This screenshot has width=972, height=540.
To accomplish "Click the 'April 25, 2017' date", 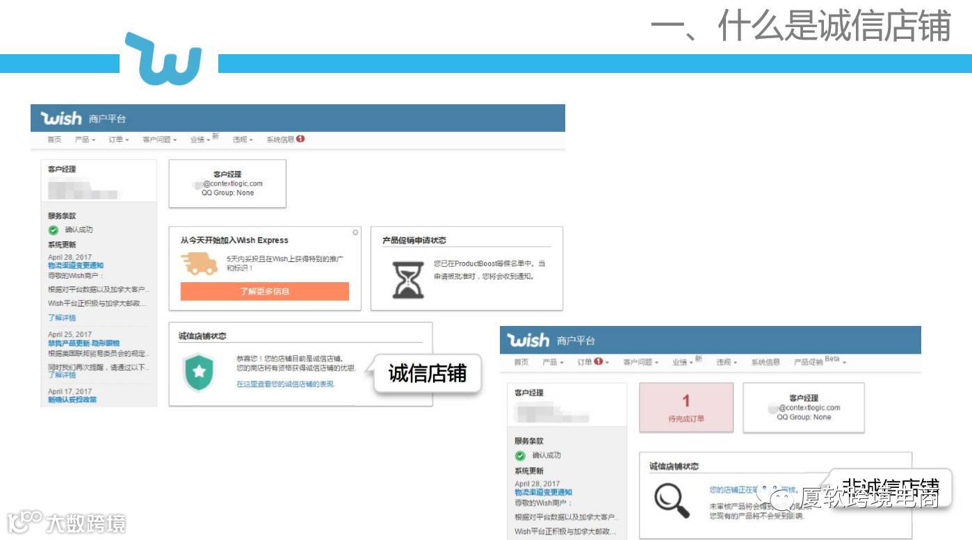I will [70, 335].
